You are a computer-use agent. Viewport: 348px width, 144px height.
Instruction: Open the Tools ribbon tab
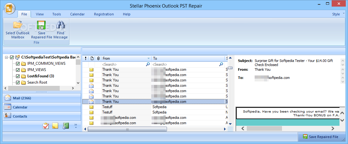pos(57,14)
